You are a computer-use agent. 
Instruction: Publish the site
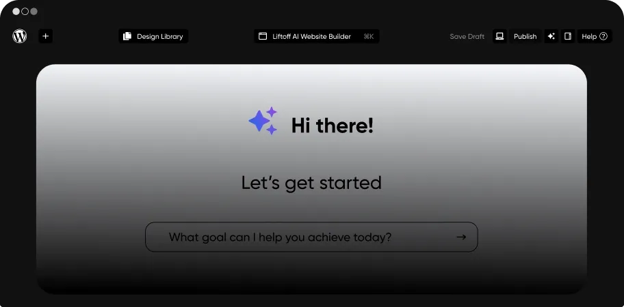tap(525, 36)
